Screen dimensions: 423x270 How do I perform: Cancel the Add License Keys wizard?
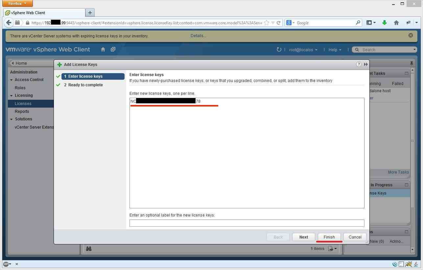(x=355, y=237)
